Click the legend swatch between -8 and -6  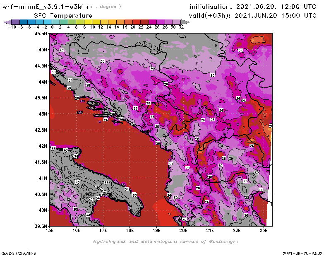click(x=24, y=22)
